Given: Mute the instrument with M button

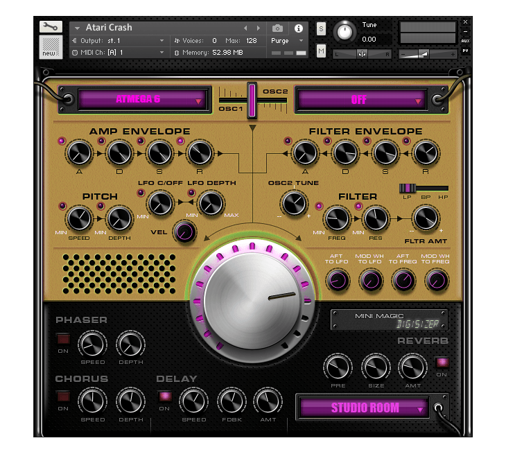Looking at the screenshot, I should point(321,51).
